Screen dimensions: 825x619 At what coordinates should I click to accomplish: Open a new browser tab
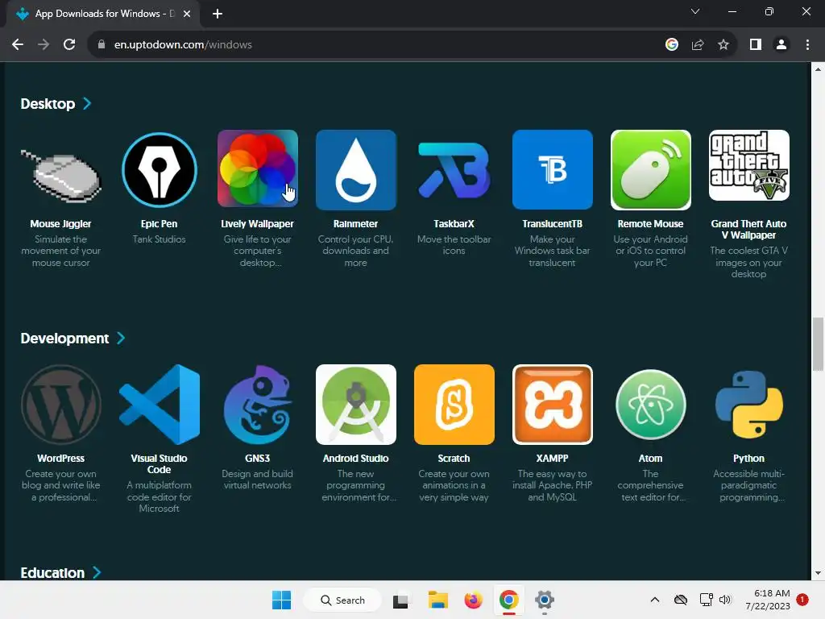pyautogui.click(x=218, y=15)
